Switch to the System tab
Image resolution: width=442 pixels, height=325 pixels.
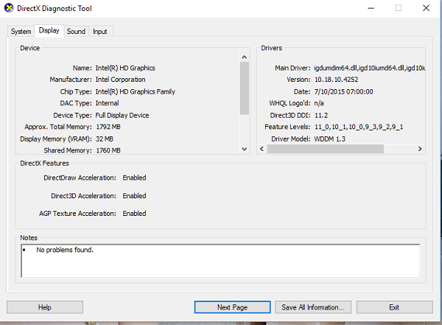21,32
